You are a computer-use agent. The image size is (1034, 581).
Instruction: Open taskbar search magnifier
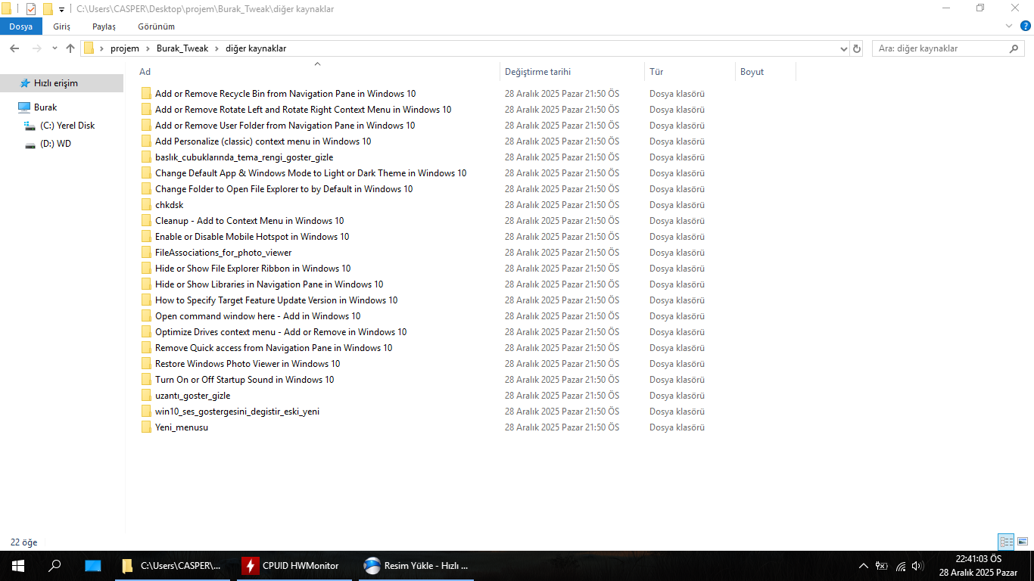coord(55,565)
